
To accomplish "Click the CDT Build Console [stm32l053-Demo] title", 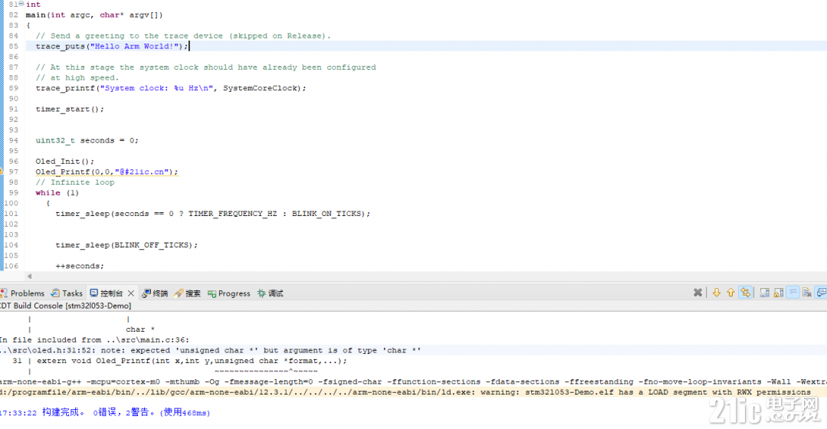I will 65,306.
